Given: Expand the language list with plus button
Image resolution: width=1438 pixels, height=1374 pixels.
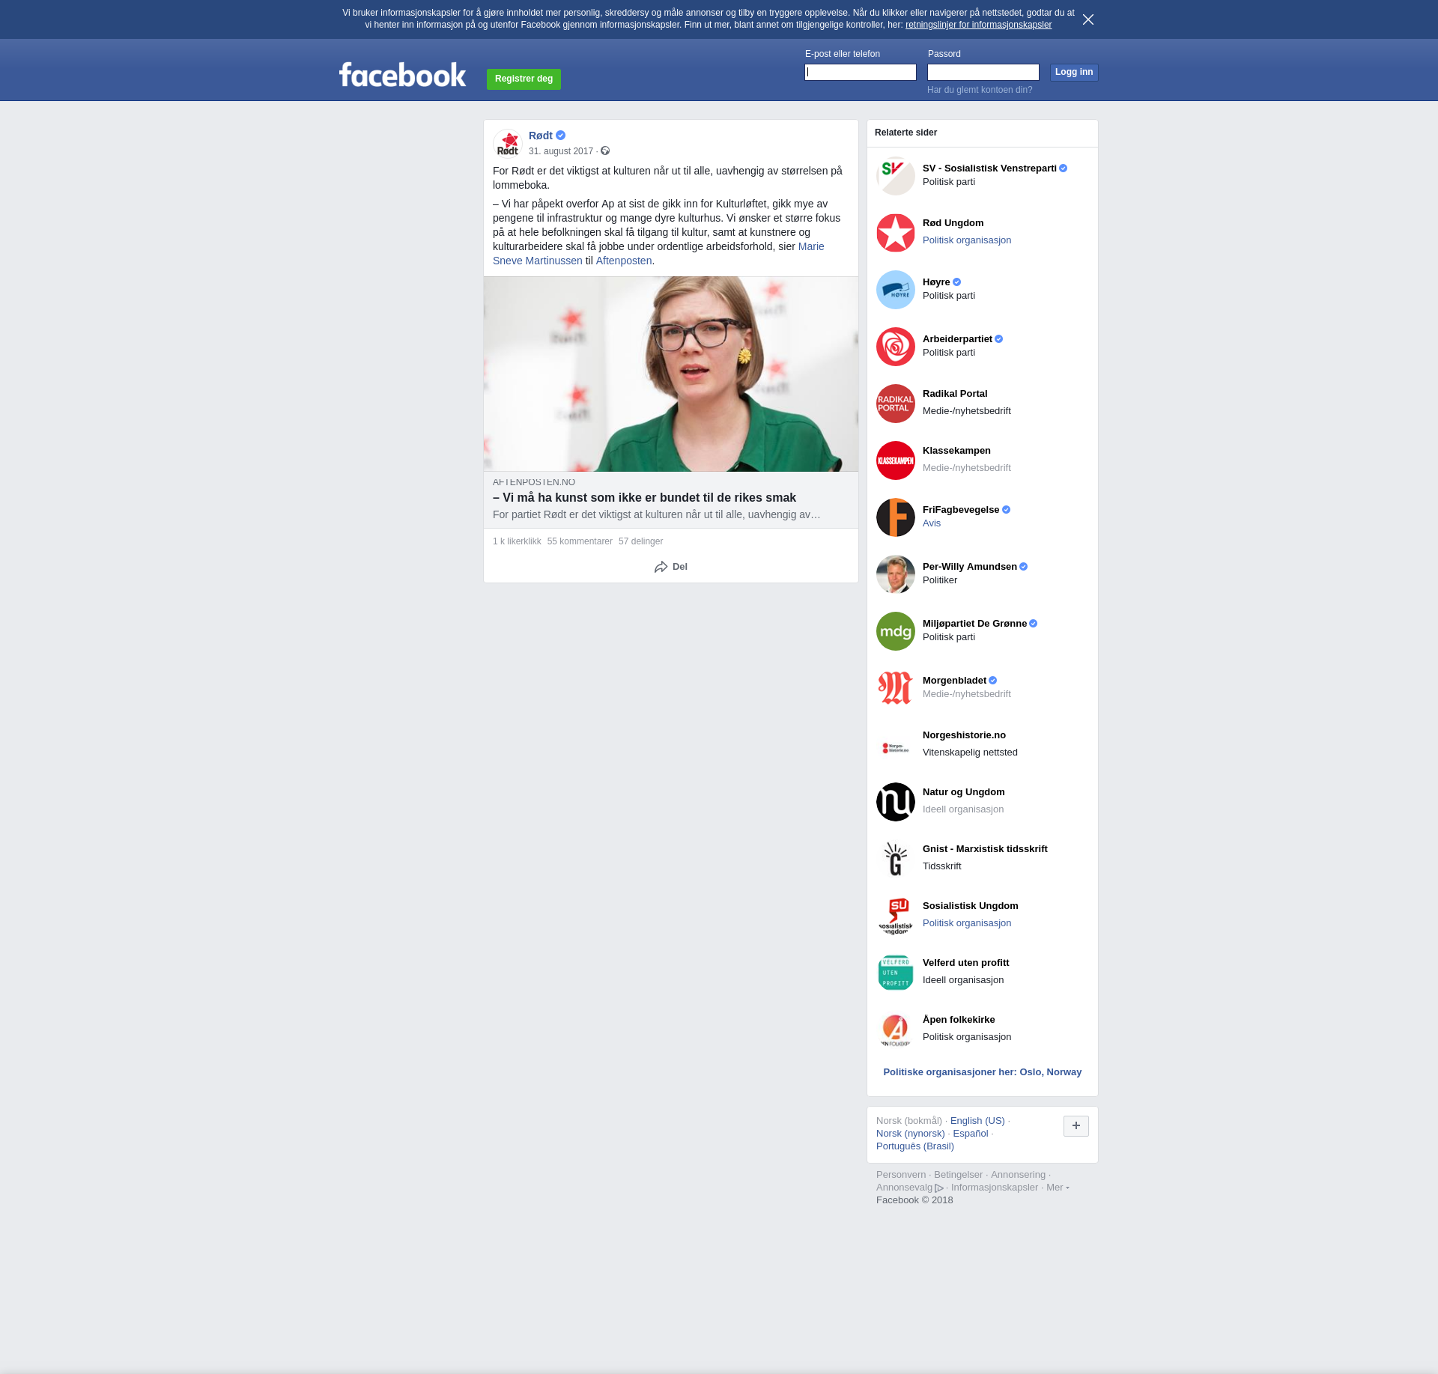Looking at the screenshot, I should point(1076,1125).
